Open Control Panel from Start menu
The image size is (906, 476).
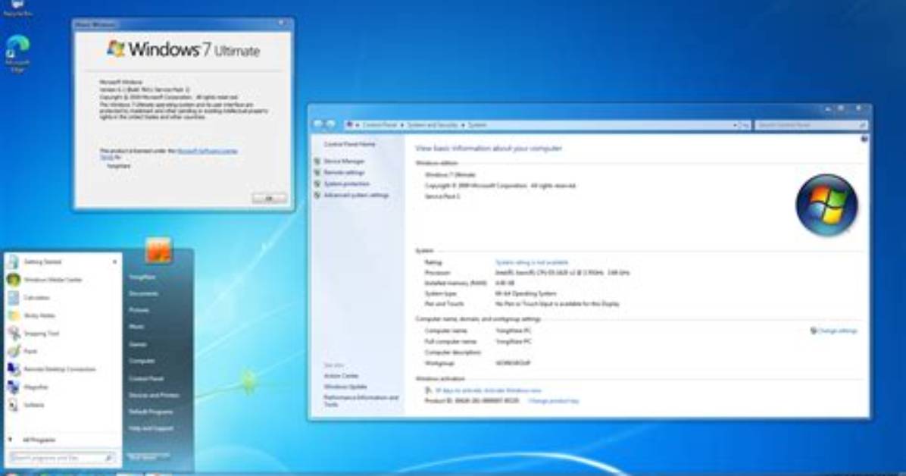point(146,379)
